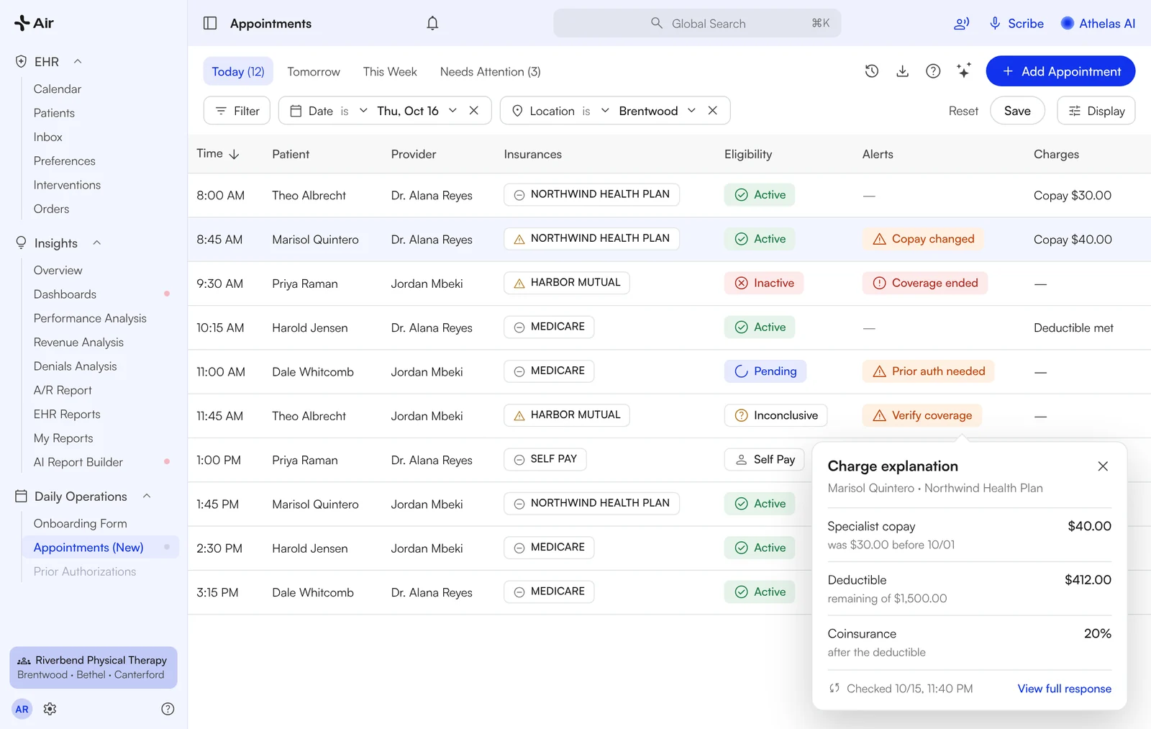The width and height of the screenshot is (1151, 729).
Task: Click MEDICARE insurance for 10:15 AM
Action: 549,327
